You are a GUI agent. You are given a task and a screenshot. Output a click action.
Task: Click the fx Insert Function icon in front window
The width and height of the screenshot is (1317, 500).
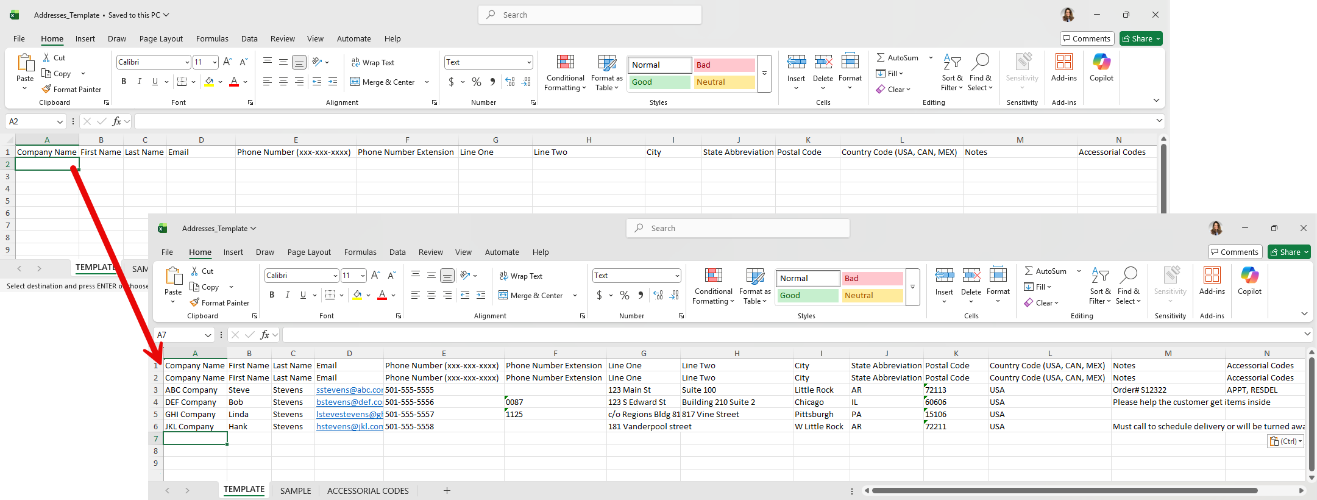point(264,335)
